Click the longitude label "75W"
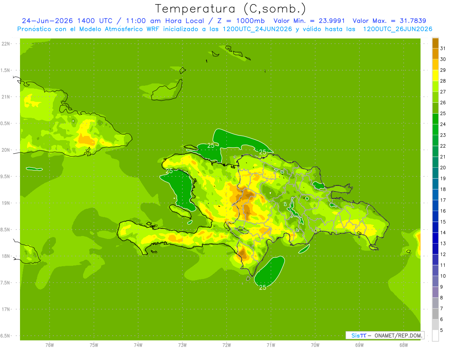Image resolution: width=453 pixels, height=350 pixels. [x=94, y=345]
